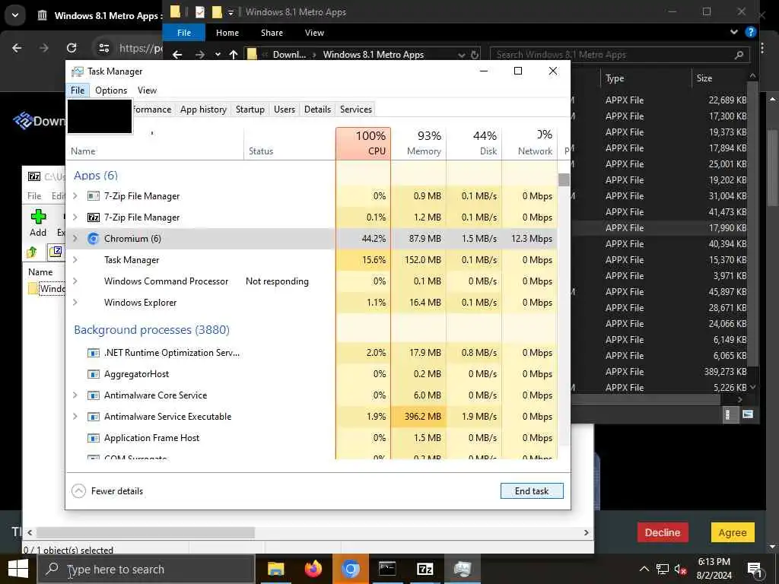This screenshot has height=584, width=779.
Task: Click the browser reload icon
Action: 72,48
